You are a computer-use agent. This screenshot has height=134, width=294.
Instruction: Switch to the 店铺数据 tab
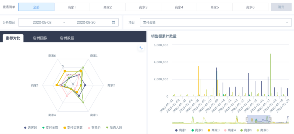[x=67, y=38]
